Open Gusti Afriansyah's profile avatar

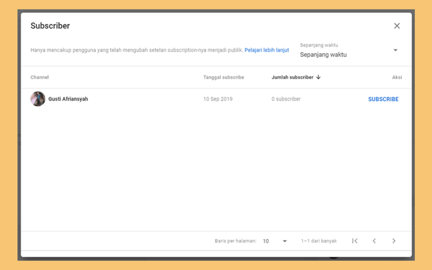38,99
